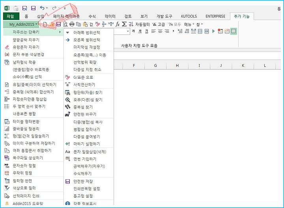Click the increase decimal icon
This screenshot has width=284, height=208.
coord(180,31)
